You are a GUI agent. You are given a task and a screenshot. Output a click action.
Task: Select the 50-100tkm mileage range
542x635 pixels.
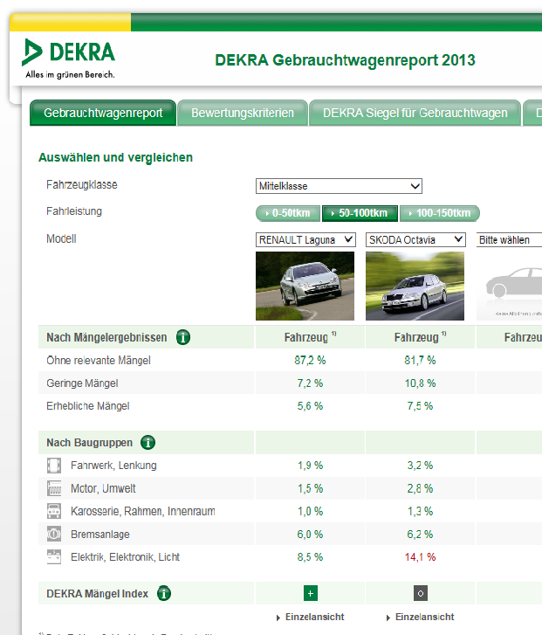tap(360, 213)
